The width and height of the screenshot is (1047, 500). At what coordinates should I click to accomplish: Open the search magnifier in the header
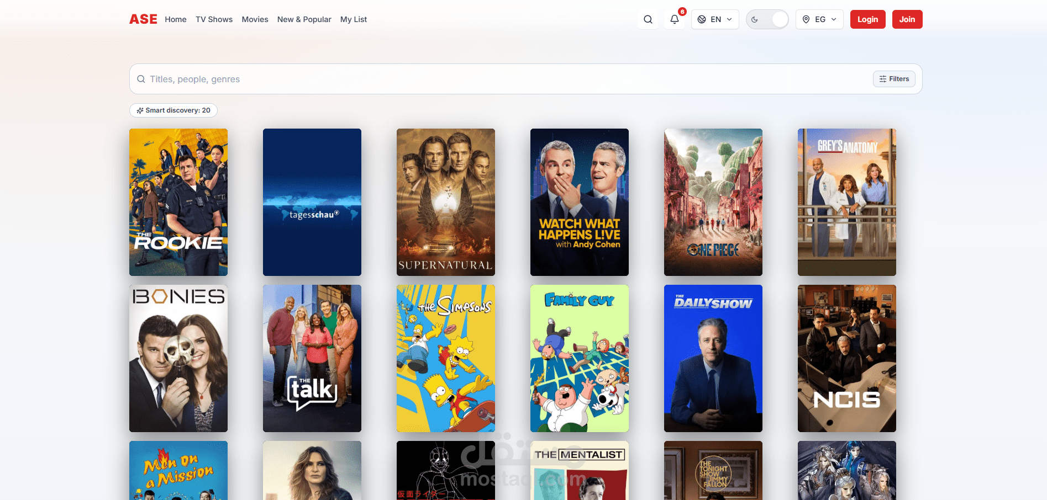tap(648, 19)
